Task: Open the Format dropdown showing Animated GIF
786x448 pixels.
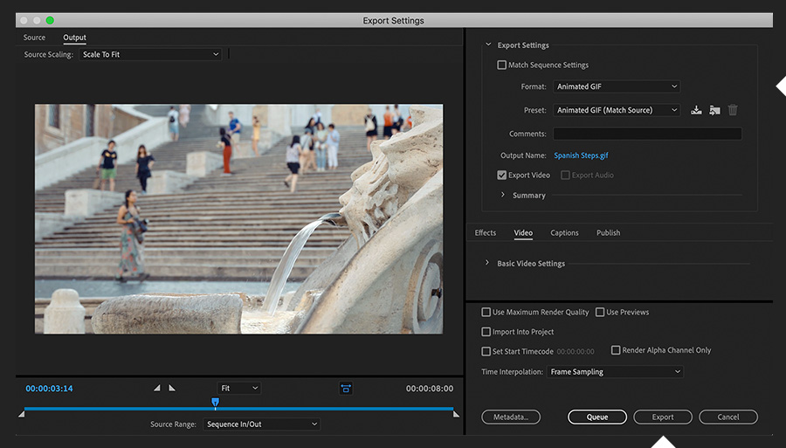Action: click(x=616, y=86)
